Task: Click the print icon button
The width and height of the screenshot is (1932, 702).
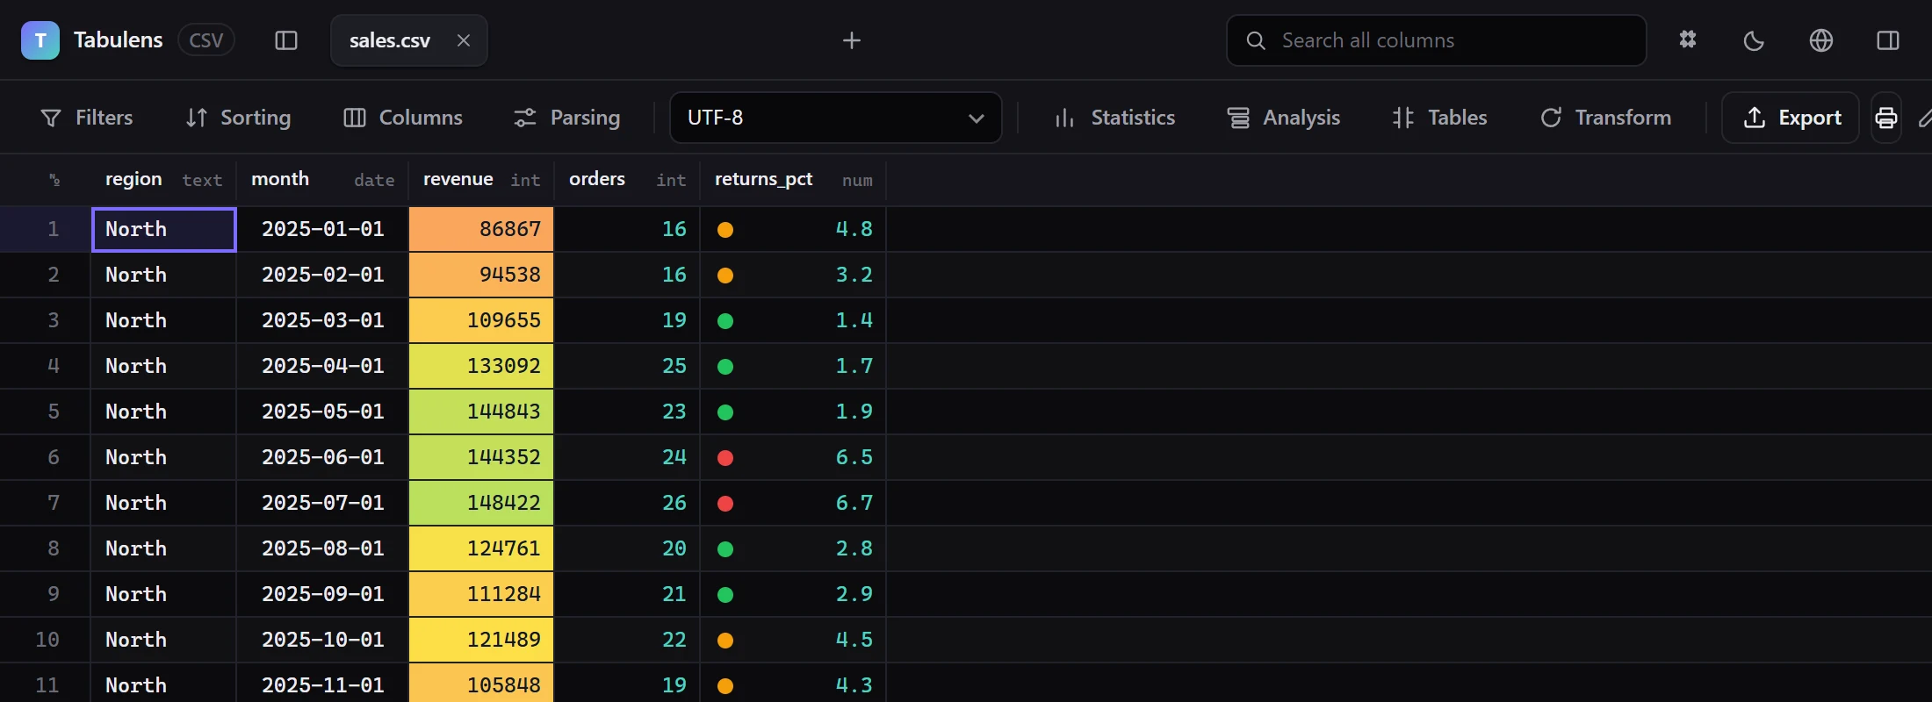Action: [x=1886, y=118]
